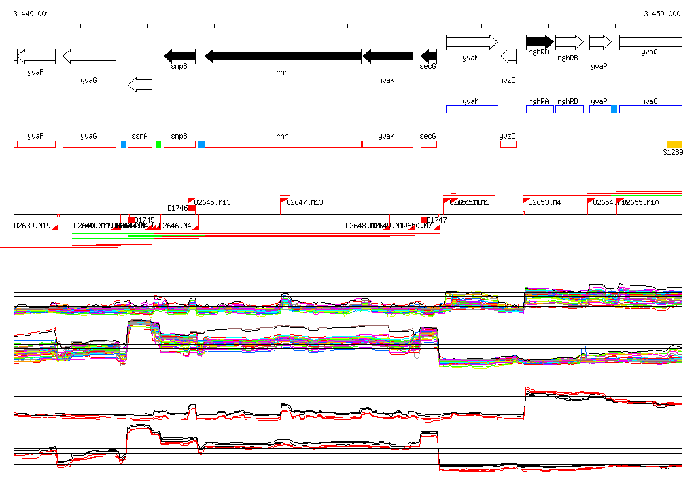Screen dimensions: 696x485
Task: Click the end coordinate 3 459 000
Action: coord(662,14)
